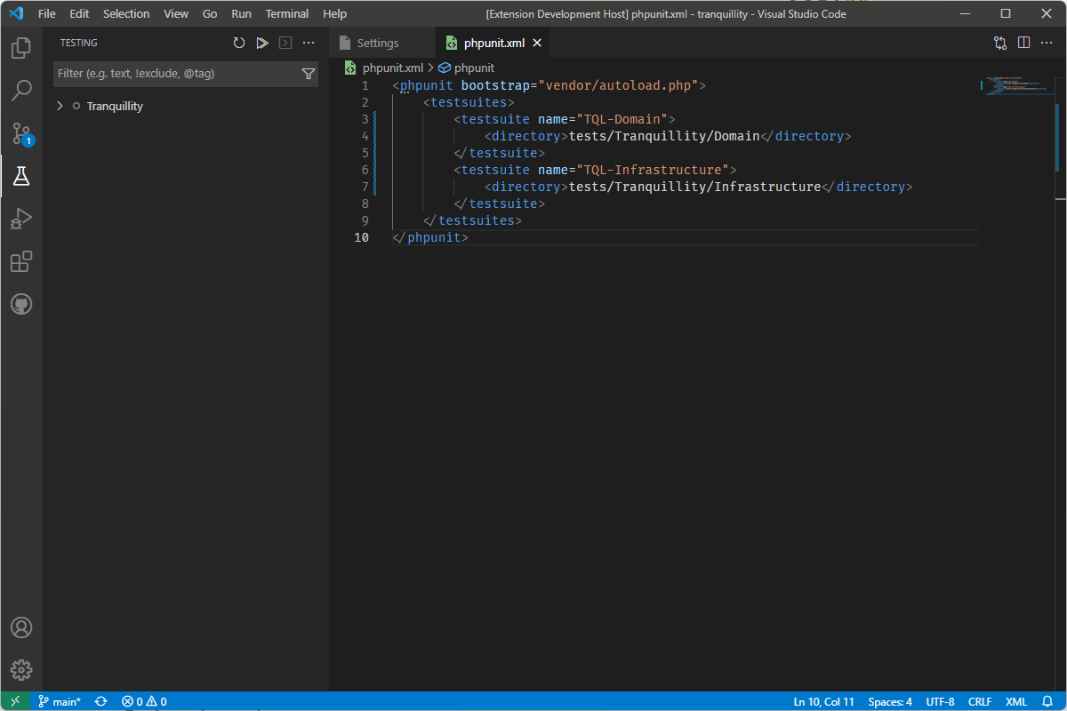This screenshot has width=1067, height=711.
Task: Open the GitHub view icon
Action: click(21, 305)
